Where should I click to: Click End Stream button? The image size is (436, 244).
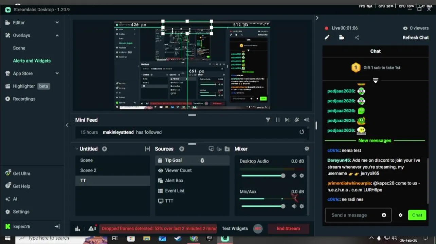point(288,228)
